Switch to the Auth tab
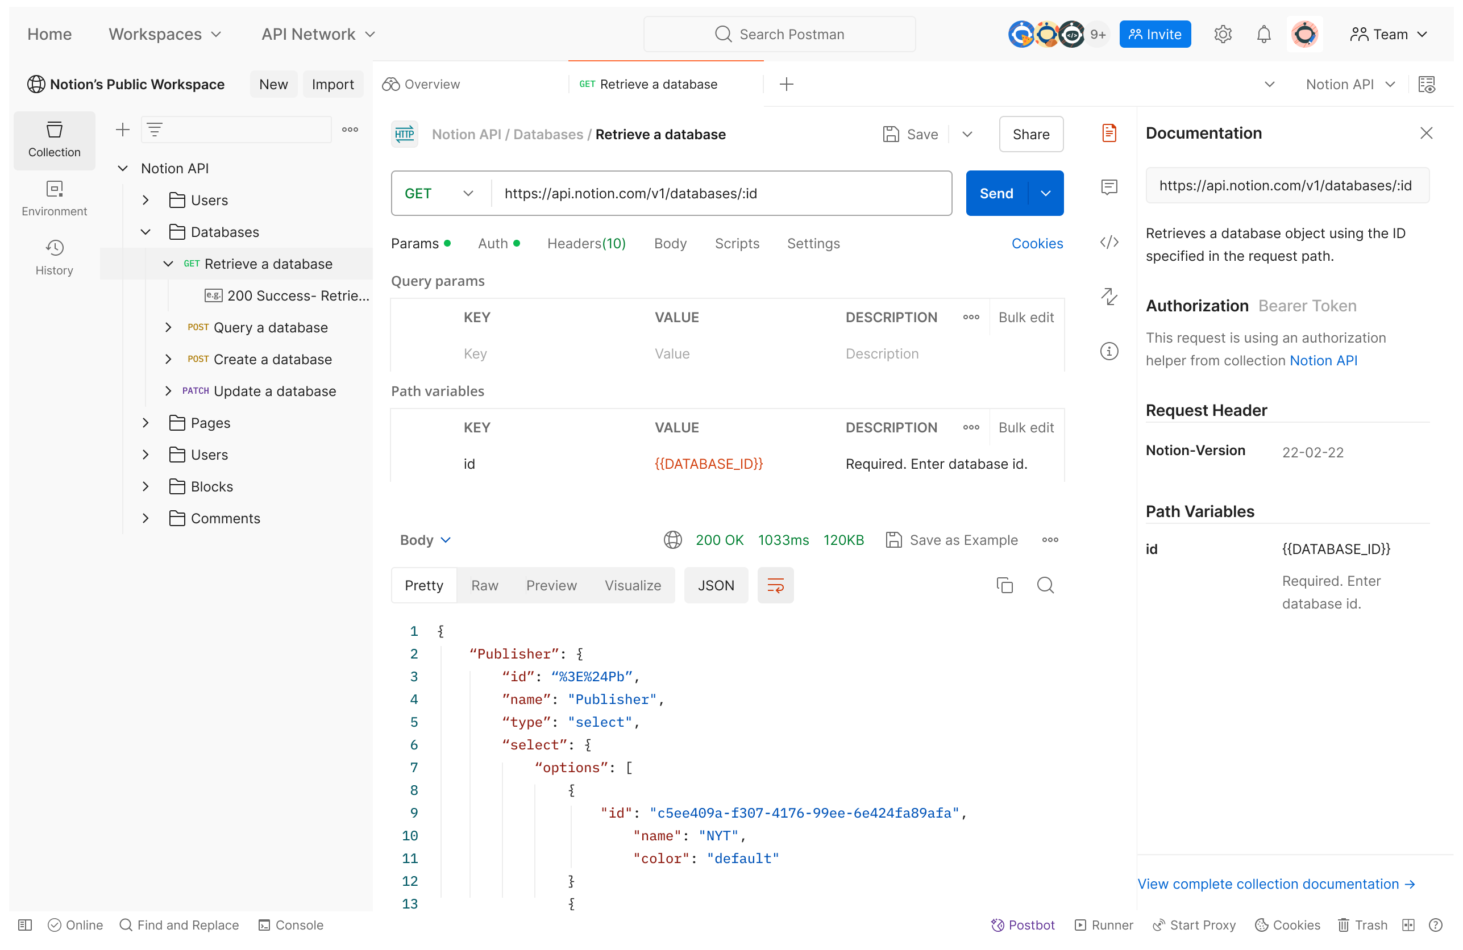1463x950 pixels. (x=492, y=243)
